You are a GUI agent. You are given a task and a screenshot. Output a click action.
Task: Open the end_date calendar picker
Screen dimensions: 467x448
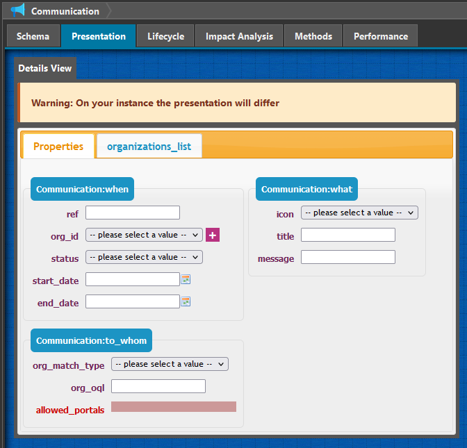186,301
